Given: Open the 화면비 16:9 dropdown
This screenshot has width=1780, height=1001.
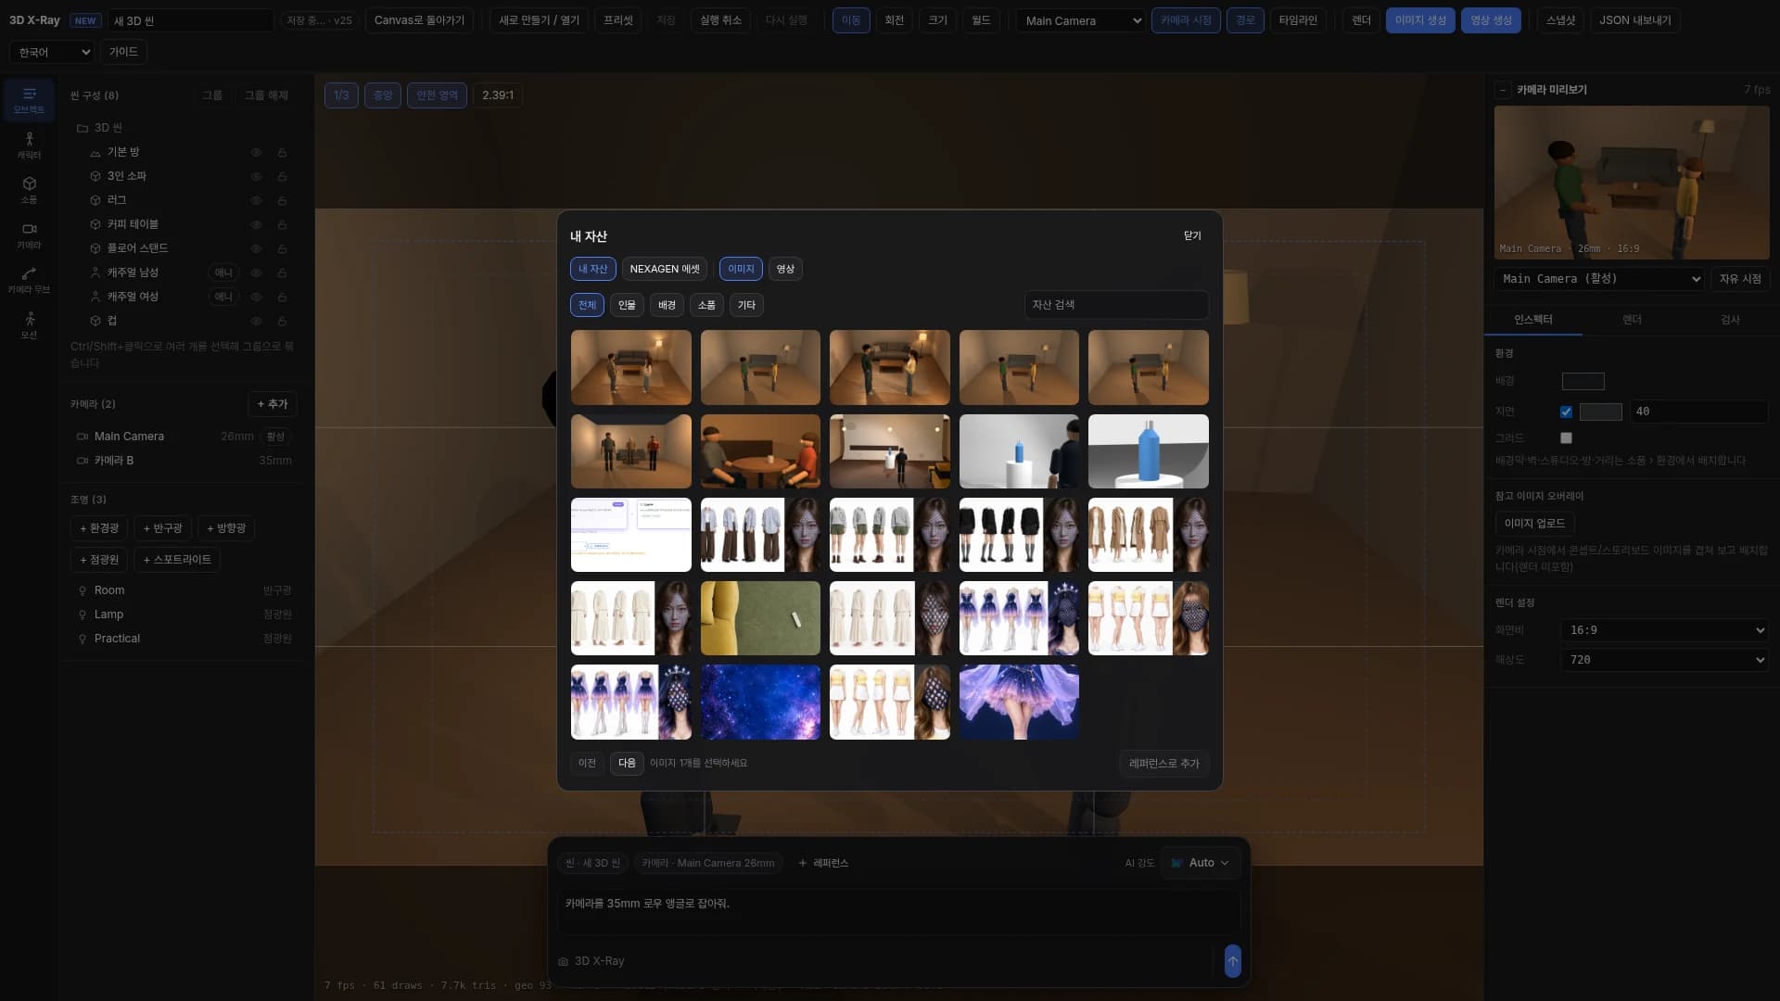Looking at the screenshot, I should point(1664,630).
